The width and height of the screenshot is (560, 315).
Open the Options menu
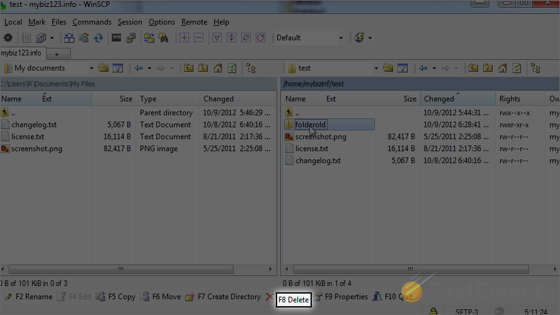click(162, 22)
